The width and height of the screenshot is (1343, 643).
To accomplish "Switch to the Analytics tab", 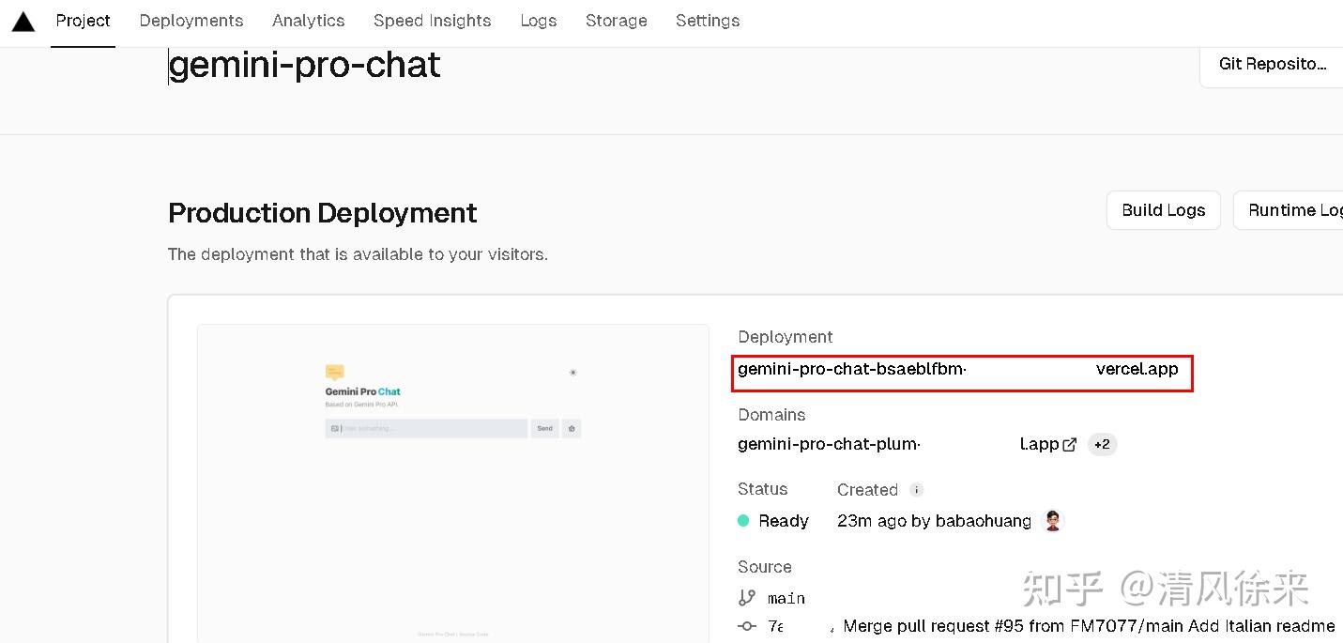I will [308, 21].
